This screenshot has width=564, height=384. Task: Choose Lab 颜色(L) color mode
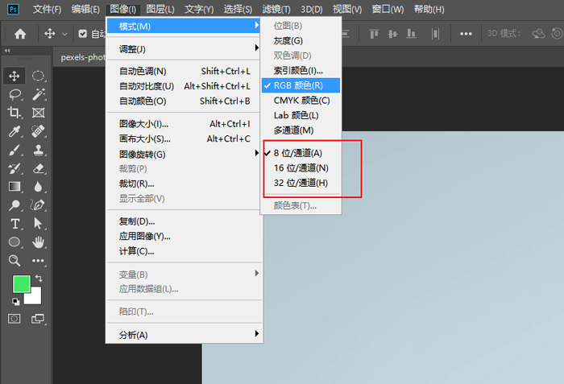tap(301, 115)
